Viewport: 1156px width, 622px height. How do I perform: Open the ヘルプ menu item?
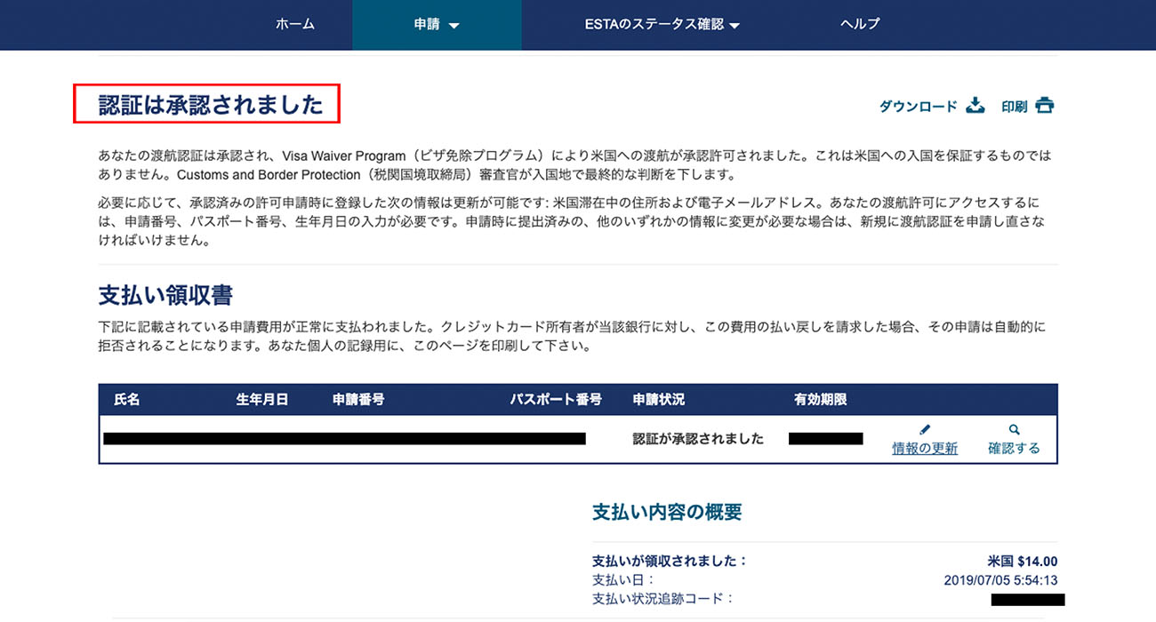coord(860,25)
